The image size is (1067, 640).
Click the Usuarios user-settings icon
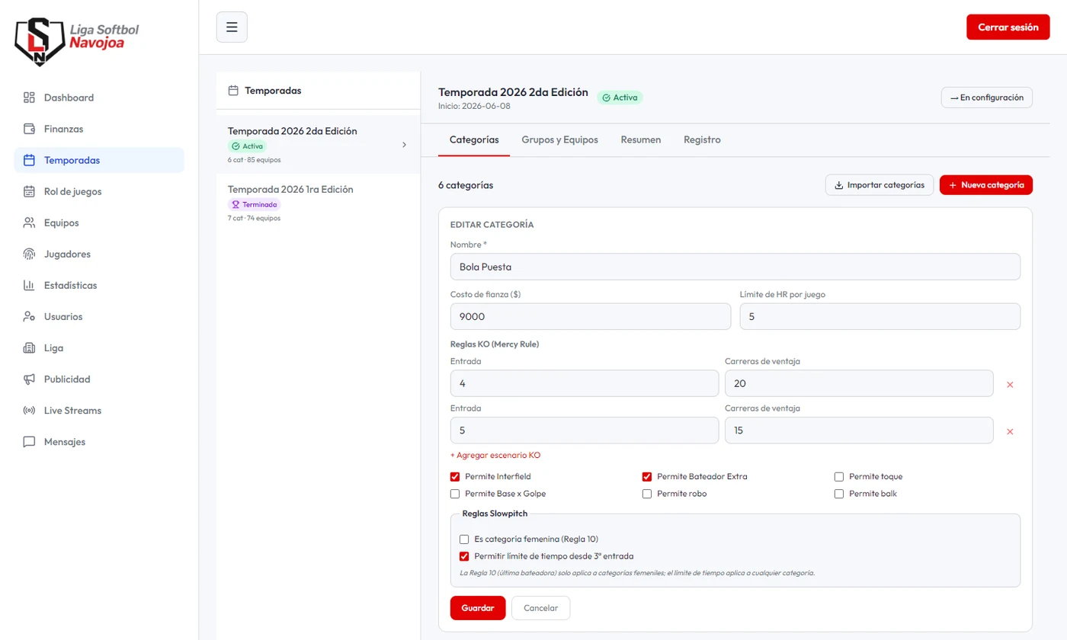(30, 316)
